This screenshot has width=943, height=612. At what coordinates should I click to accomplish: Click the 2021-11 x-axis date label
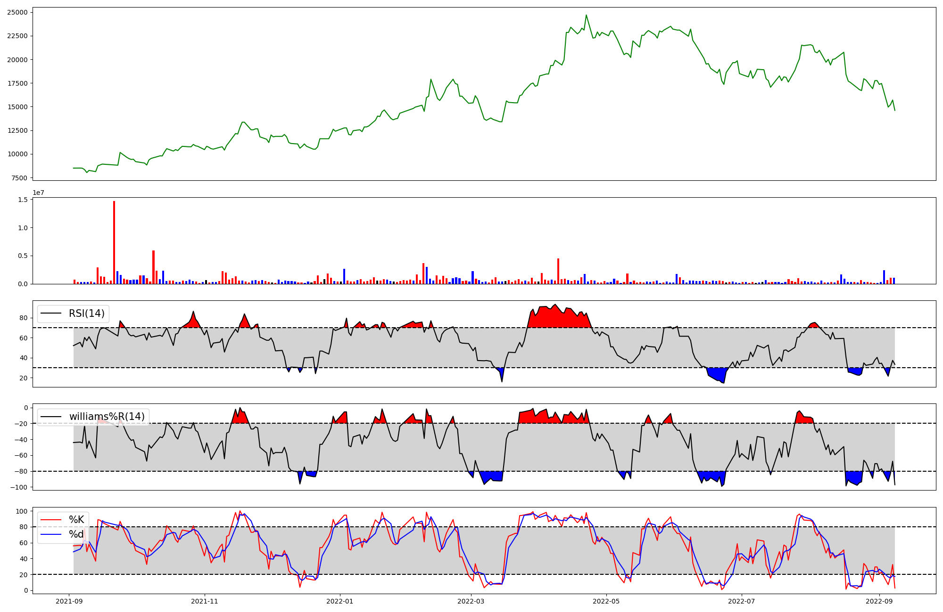(x=205, y=601)
